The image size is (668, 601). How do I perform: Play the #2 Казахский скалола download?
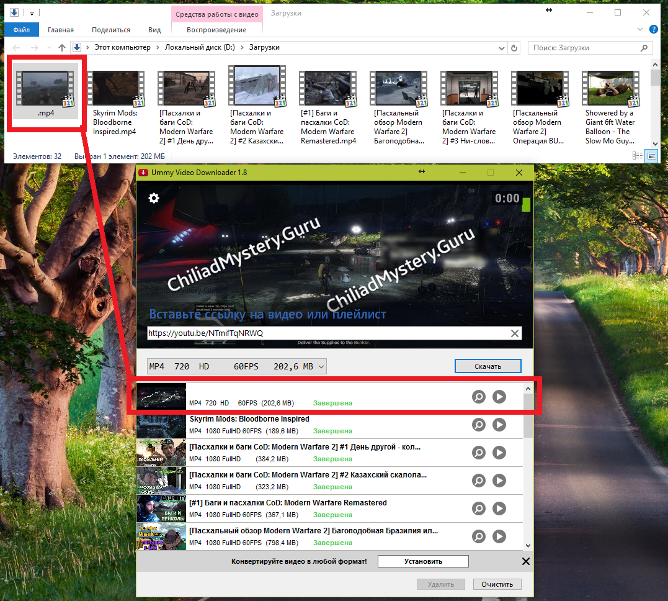(499, 481)
